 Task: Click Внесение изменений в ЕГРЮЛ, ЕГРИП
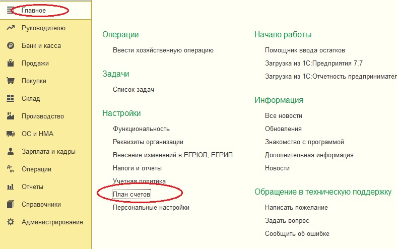[173, 155]
